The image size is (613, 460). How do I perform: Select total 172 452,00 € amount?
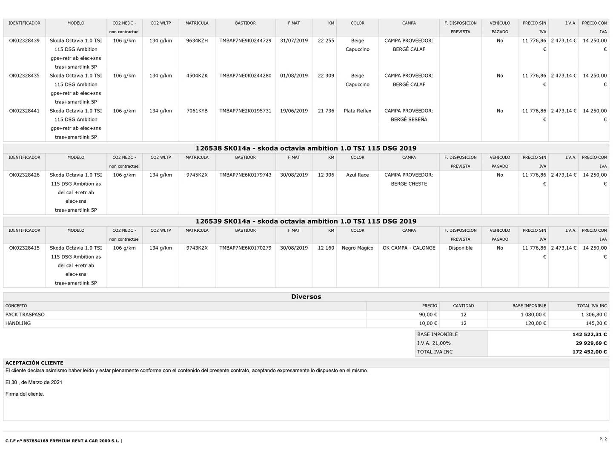pyautogui.click(x=590, y=352)
